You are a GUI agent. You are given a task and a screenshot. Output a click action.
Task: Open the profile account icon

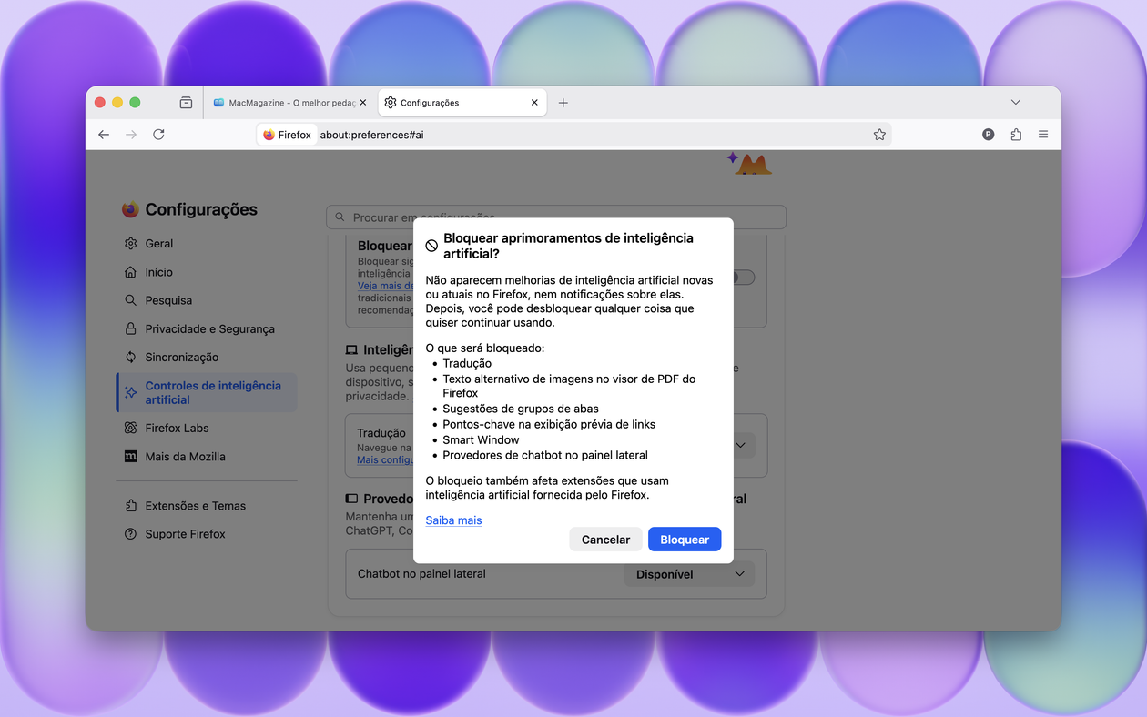[989, 135]
